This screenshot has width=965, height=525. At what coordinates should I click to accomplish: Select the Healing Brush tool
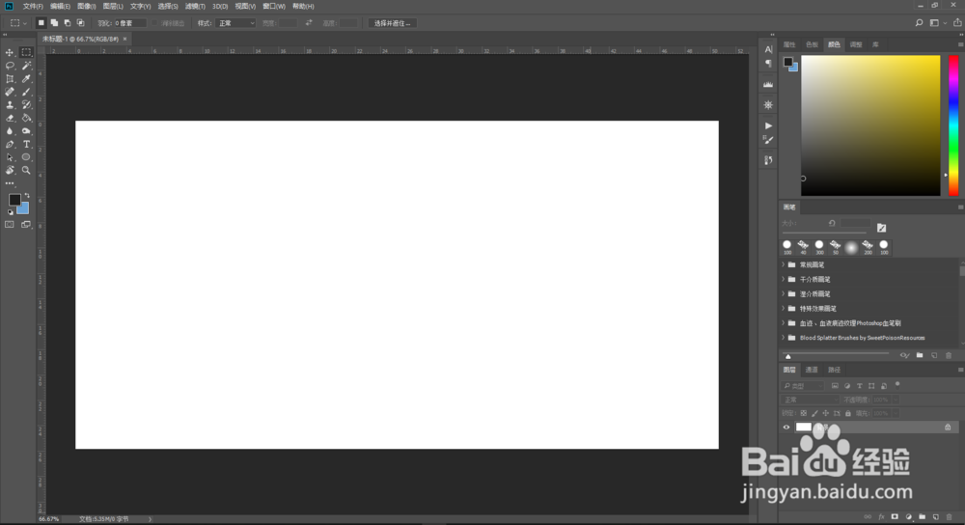click(10, 92)
